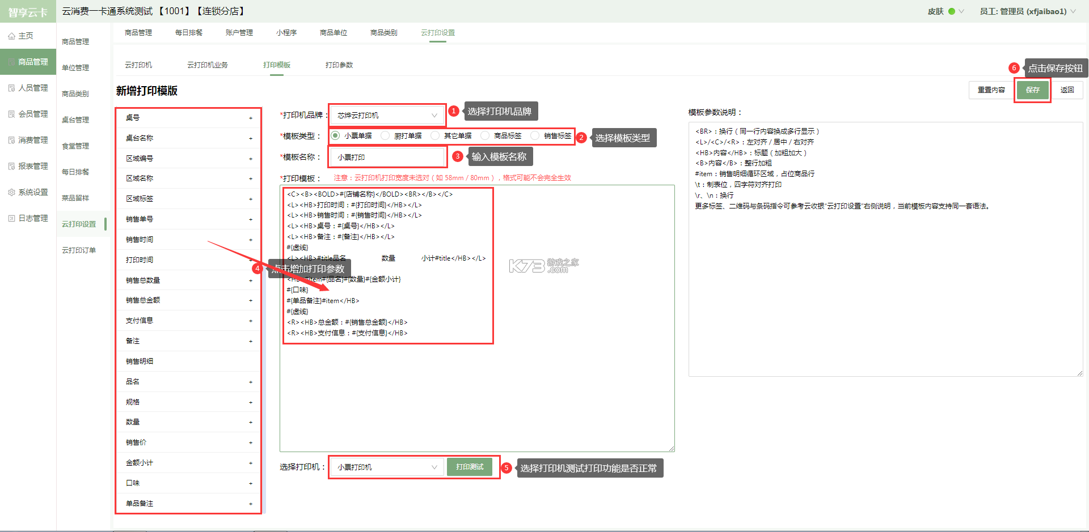Screen dimensions: 1089x532
Task: Add the 品名 parameter via its plus
Action: click(x=251, y=382)
